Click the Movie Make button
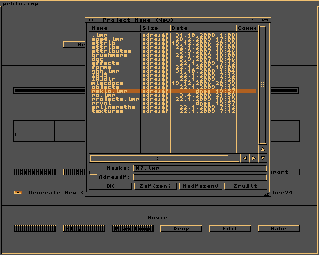The width and height of the screenshot is (319, 255). tap(279, 229)
